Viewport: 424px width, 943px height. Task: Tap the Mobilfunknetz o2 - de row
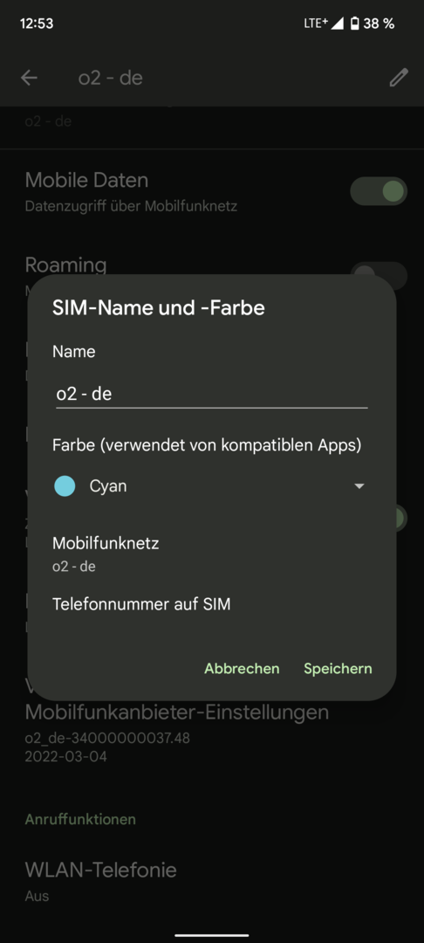(x=211, y=554)
